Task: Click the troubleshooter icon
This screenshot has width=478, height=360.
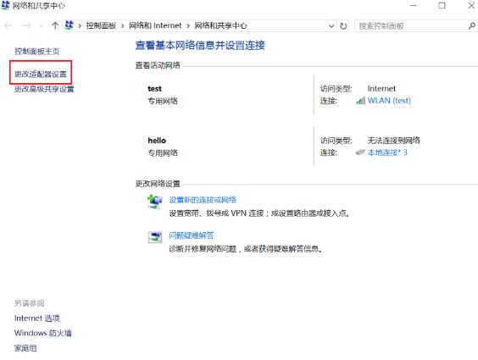Action: (x=155, y=237)
